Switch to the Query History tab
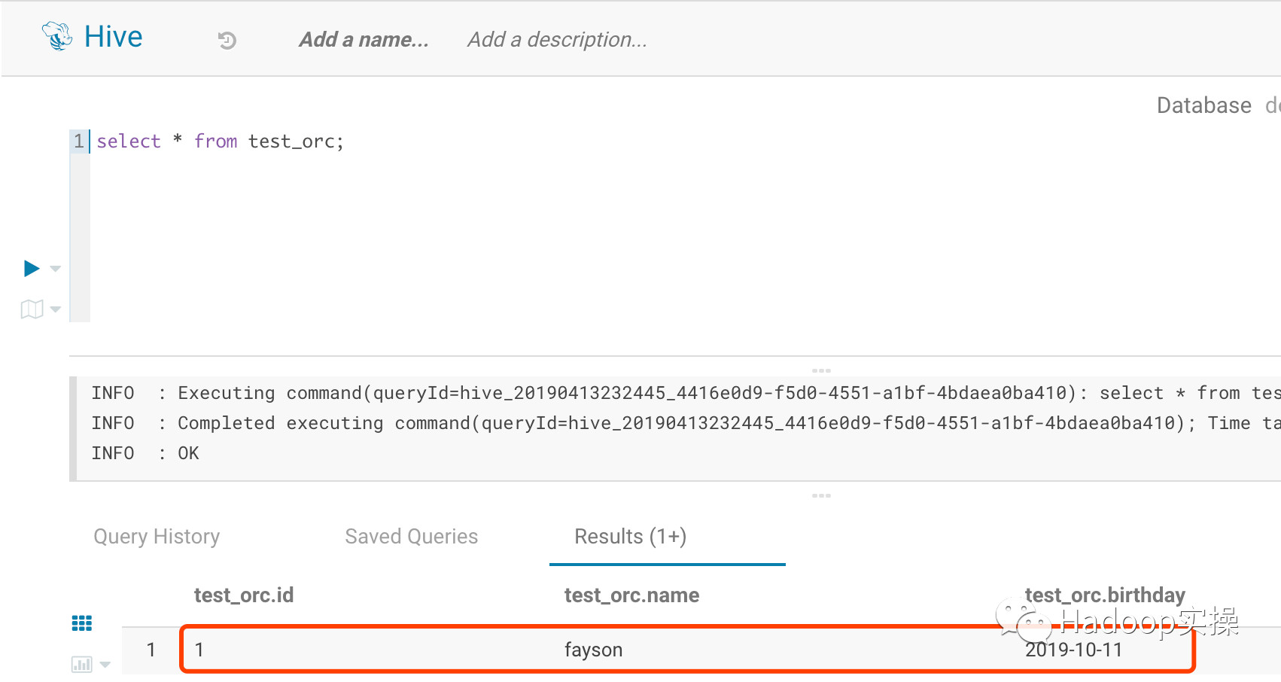This screenshot has height=682, width=1281. coord(157,536)
